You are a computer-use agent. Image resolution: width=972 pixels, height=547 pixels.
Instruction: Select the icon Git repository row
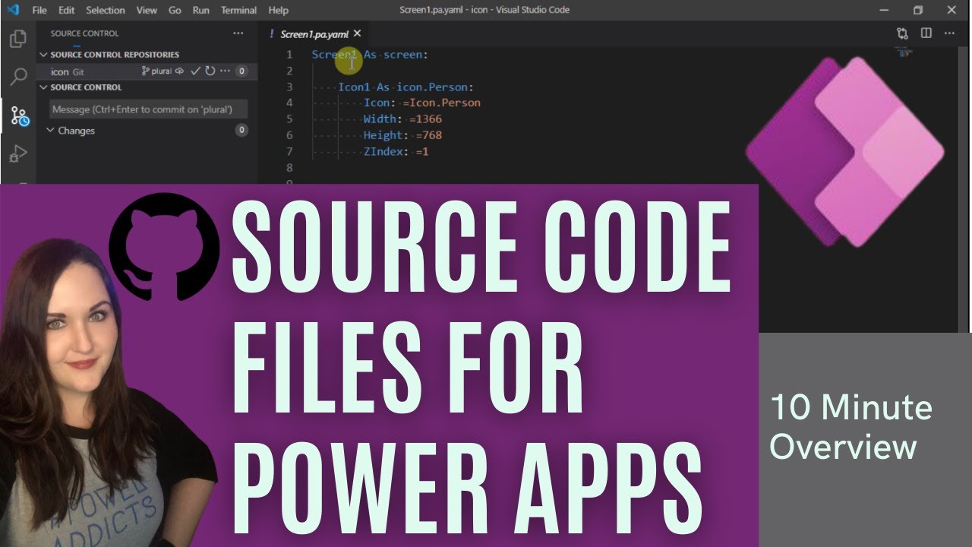(x=147, y=71)
